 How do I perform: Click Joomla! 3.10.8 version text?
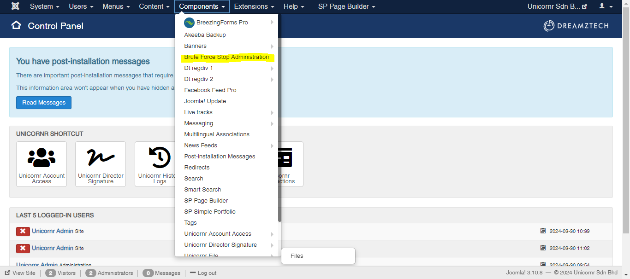[525, 273]
